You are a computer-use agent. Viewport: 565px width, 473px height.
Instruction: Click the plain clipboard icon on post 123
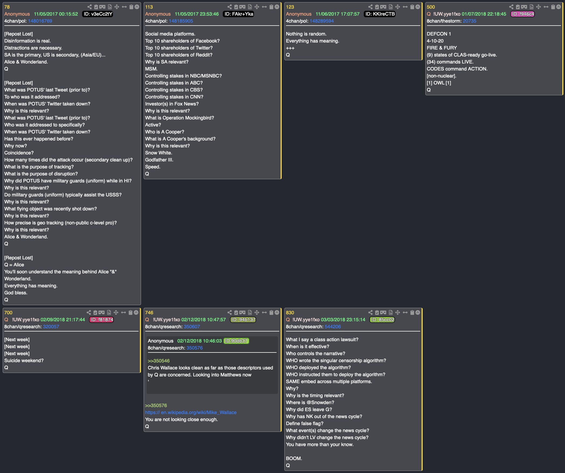412,7
